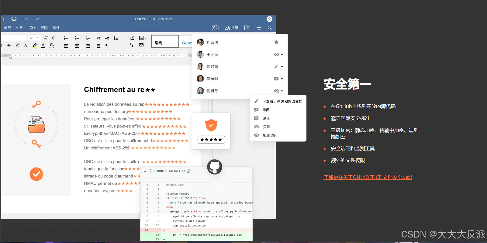Open the 视图 tab
Image resolution: width=487 pixels, height=243 pixels.
pos(44,28)
